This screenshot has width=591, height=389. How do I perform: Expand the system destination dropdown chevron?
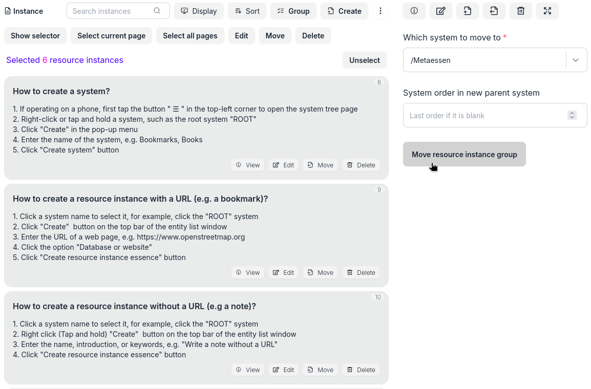576,60
